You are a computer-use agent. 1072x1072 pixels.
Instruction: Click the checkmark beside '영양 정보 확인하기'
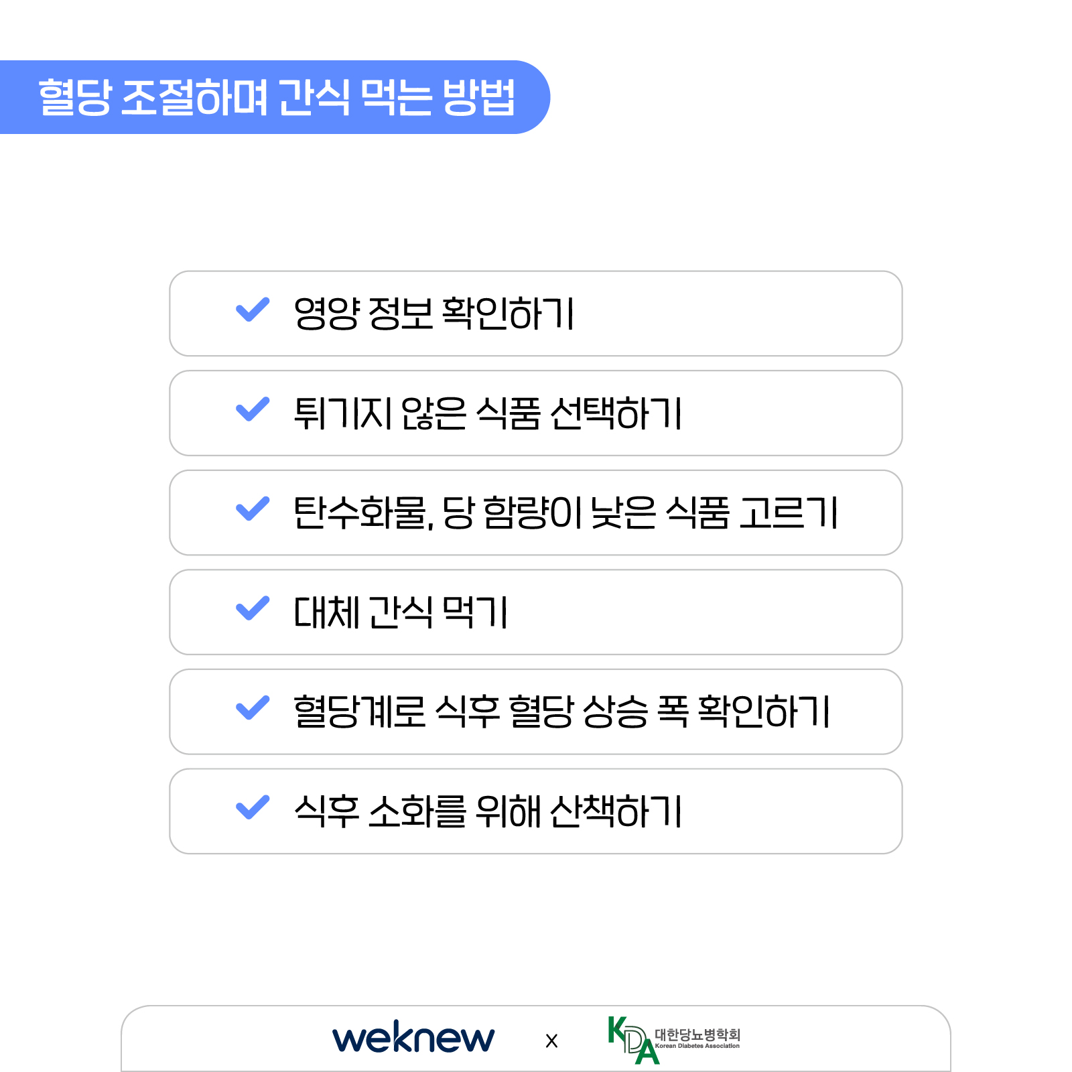[253, 310]
